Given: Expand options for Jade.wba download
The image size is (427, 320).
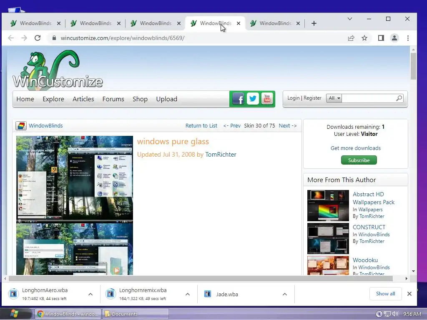Looking at the screenshot, I should pyautogui.click(x=285, y=294).
